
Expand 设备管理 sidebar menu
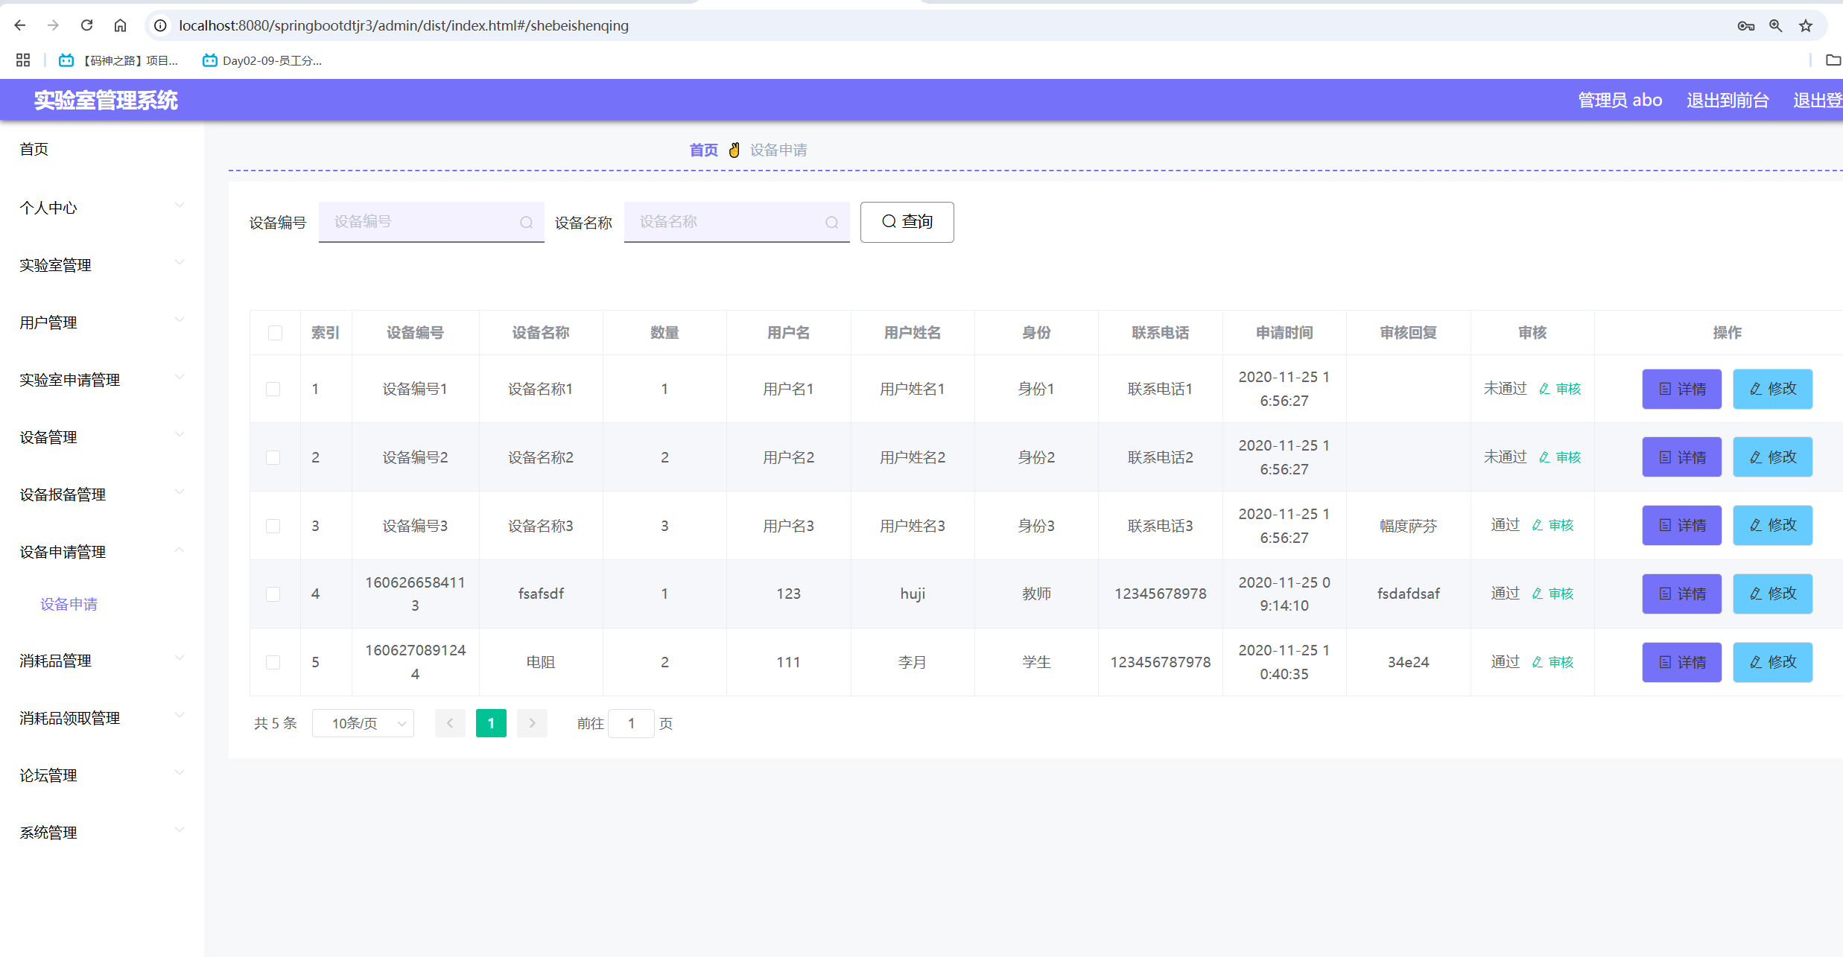(x=102, y=436)
